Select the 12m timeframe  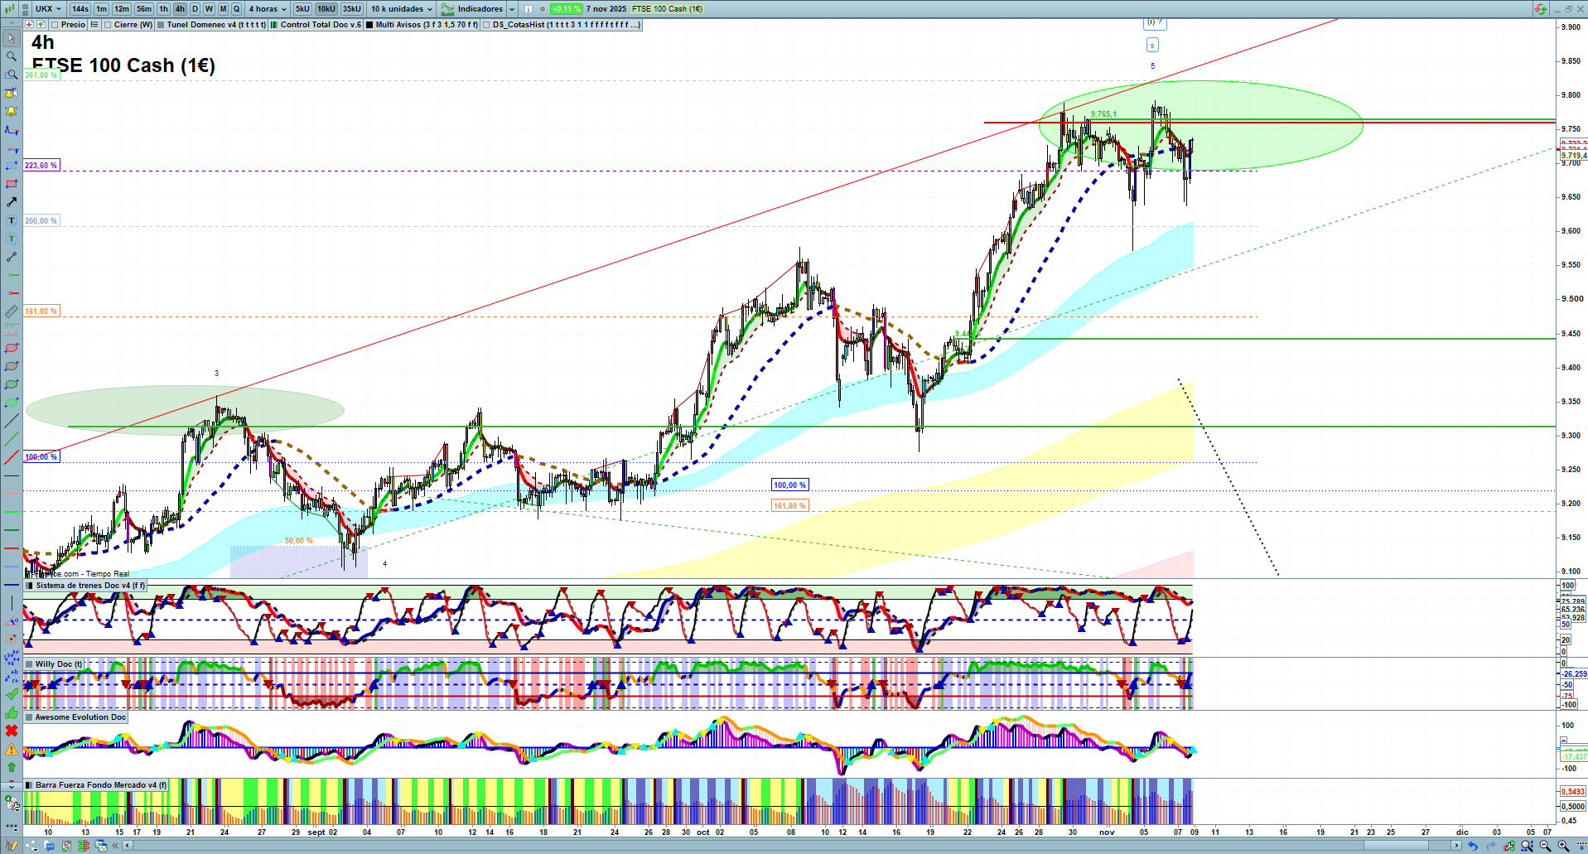(x=122, y=9)
